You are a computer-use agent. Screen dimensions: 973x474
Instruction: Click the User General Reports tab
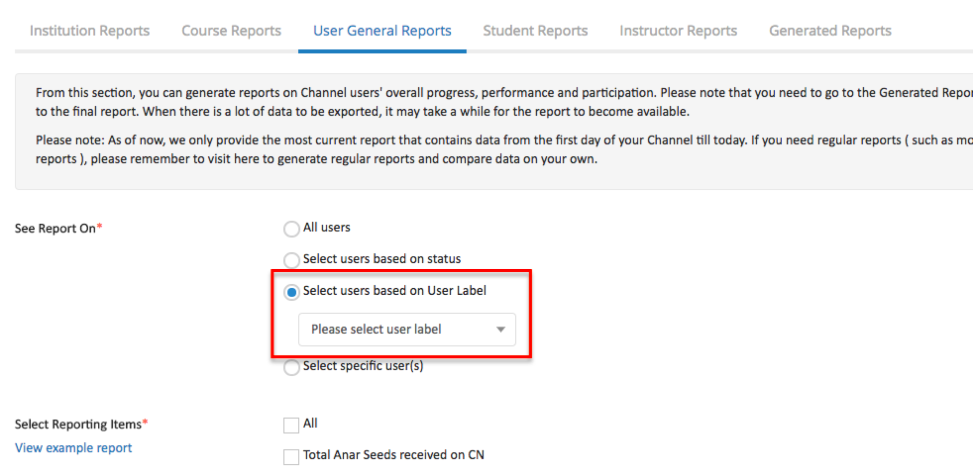382,30
